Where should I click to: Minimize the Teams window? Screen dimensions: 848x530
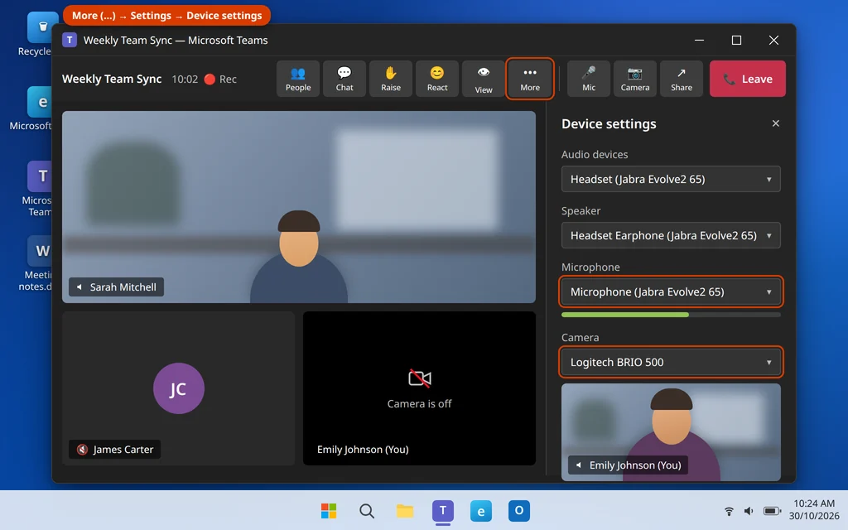coord(699,40)
